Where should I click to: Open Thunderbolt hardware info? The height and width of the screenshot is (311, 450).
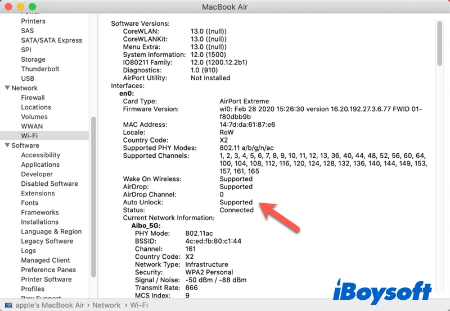pyautogui.click(x=40, y=69)
